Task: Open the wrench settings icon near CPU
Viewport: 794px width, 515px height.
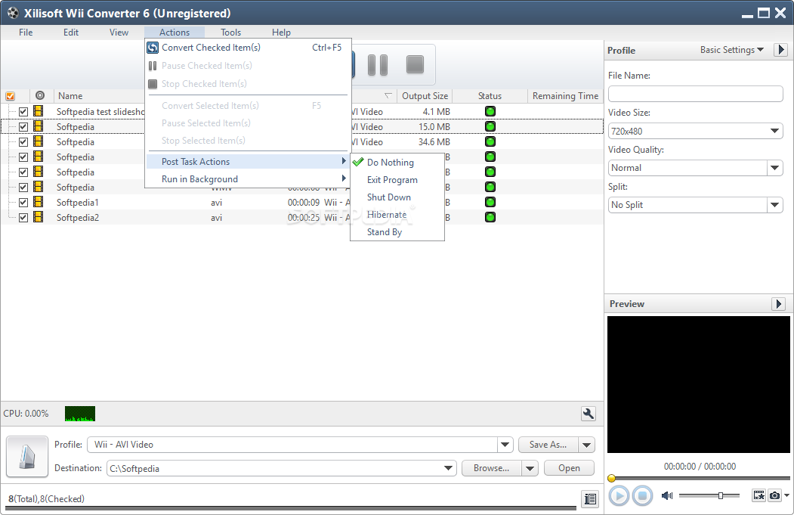Action: pos(588,414)
